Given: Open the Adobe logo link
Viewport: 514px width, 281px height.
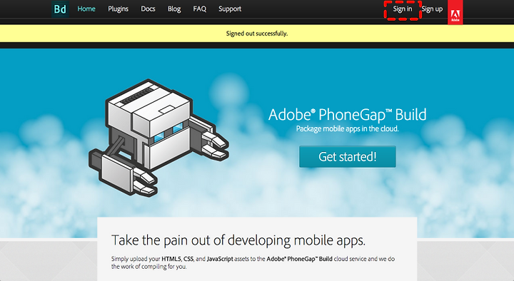Looking at the screenshot, I should click(455, 12).
